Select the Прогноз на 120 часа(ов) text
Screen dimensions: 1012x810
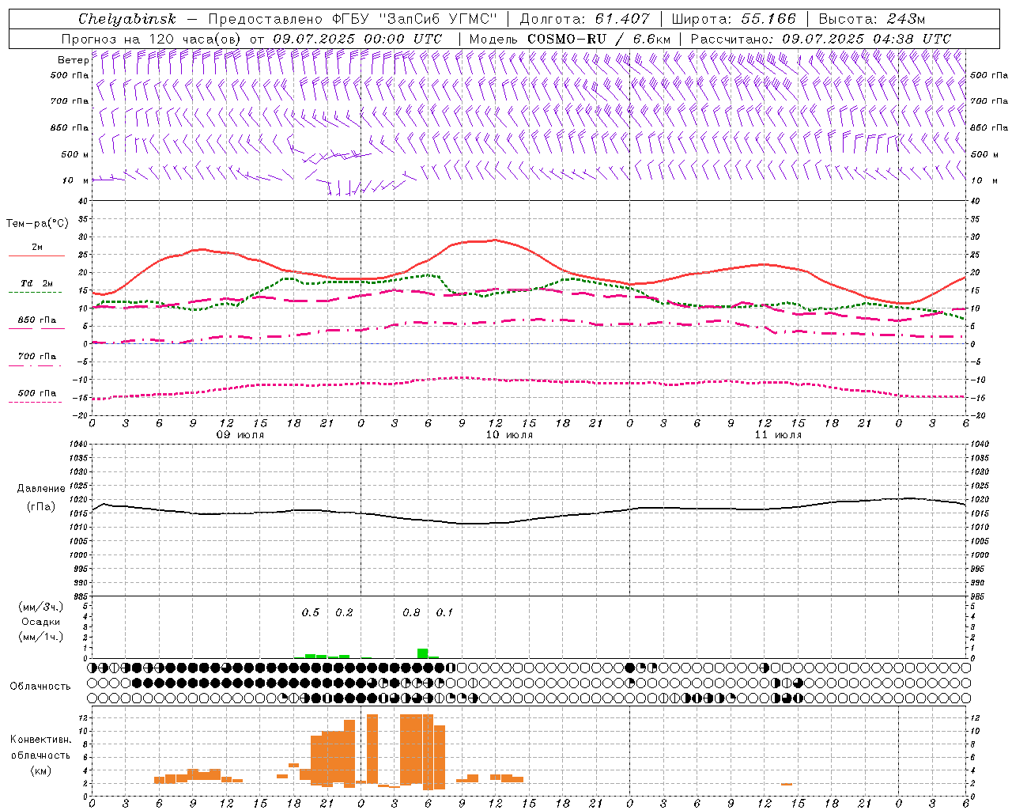tap(152, 39)
